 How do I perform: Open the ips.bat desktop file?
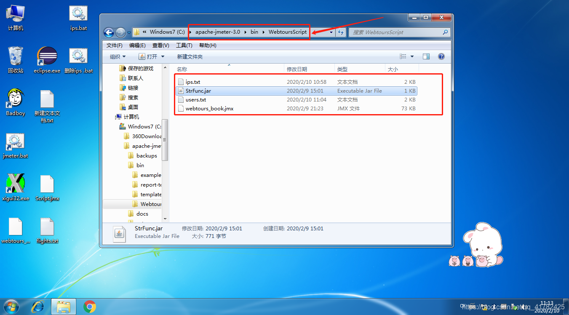pos(78,17)
